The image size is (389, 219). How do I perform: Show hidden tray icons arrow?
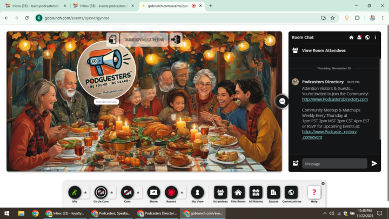pos(325,213)
